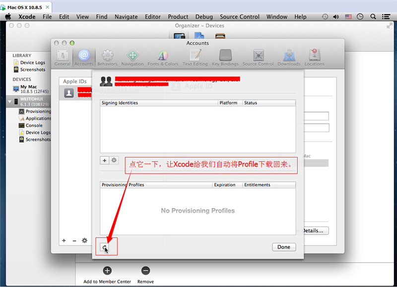Sort by Expiration column header
Viewport: 397px width, 287px height.
(x=227, y=185)
